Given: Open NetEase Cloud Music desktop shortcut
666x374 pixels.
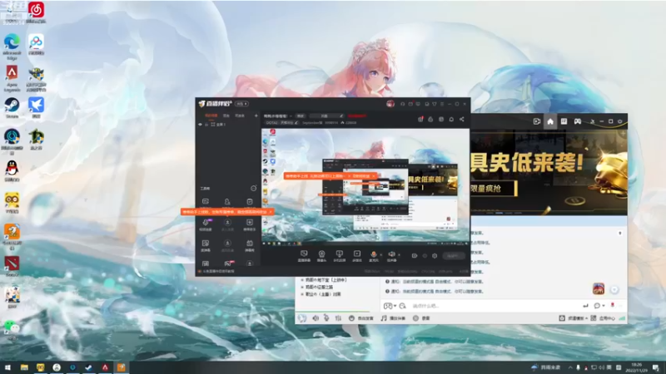Looking at the screenshot, I should 36,12.
